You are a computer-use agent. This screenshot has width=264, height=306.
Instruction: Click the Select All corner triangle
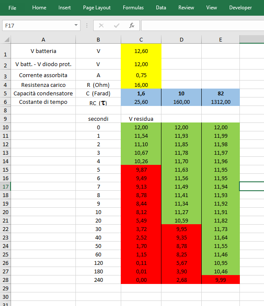pos(6,40)
